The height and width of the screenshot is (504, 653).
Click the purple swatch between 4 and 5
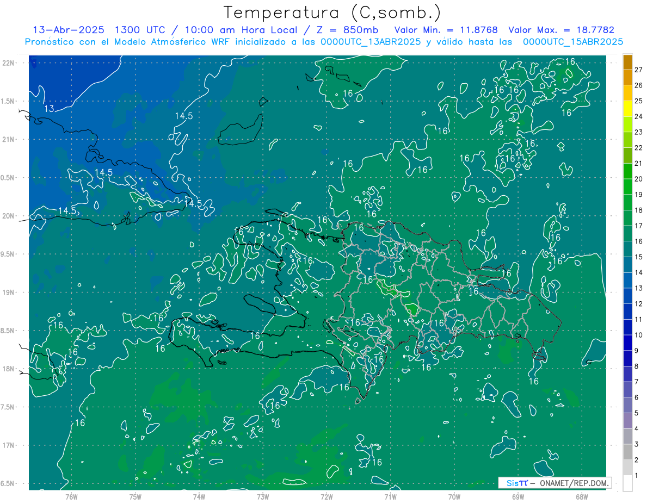click(627, 421)
